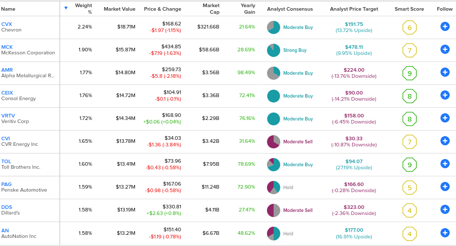Sort by the Smart Score column header

(x=409, y=9)
